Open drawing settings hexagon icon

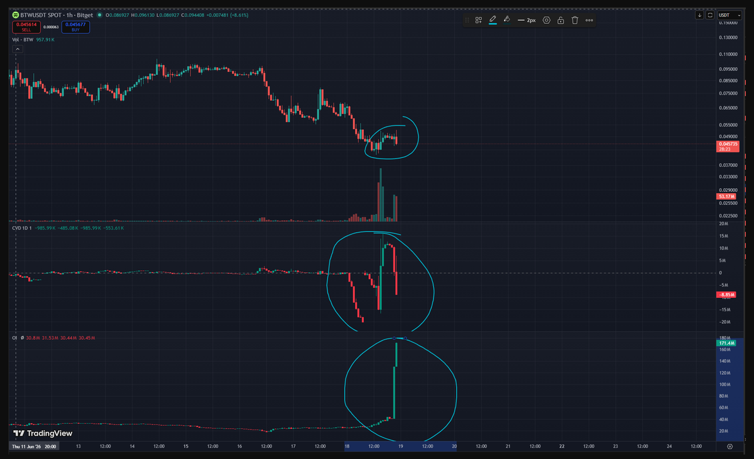click(547, 20)
